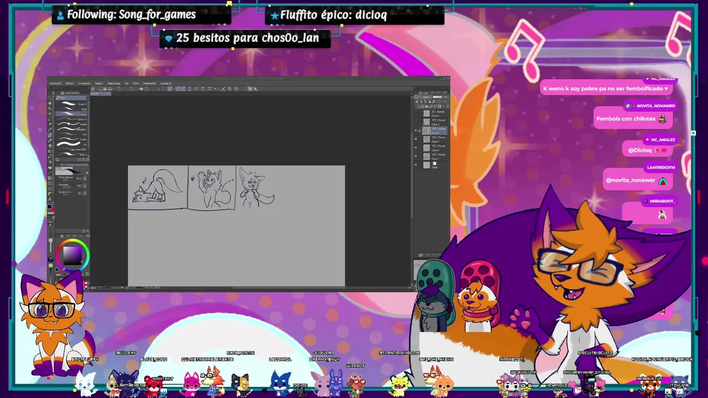Hide the Capa 4 layer
The width and height of the screenshot is (708, 398).
point(416,148)
